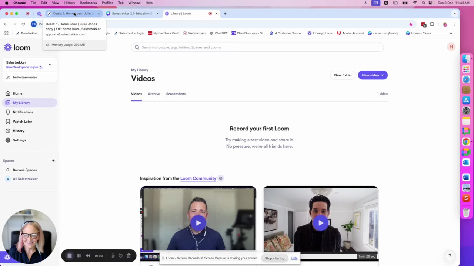Switch to the Salestrekker 2.0 Education tab

pos(132,13)
